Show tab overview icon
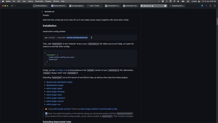The width and height of the screenshot is (218, 123). [x=215, y=6]
